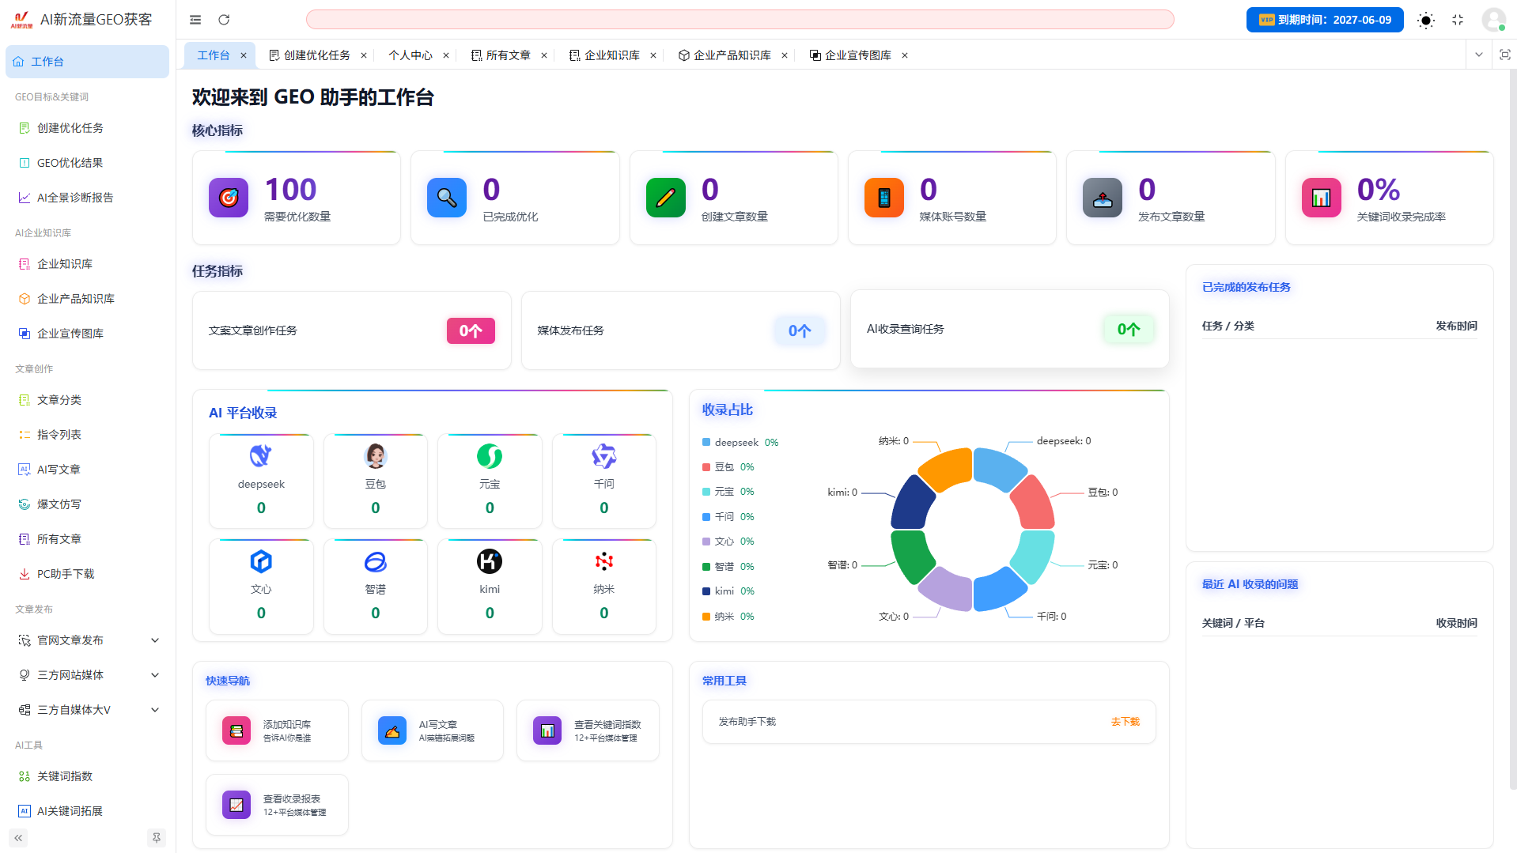Click the 千问 platform logo
1517x853 pixels.
[604, 456]
